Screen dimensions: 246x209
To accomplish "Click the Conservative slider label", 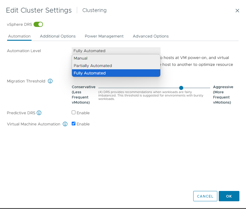I will 83,95.
